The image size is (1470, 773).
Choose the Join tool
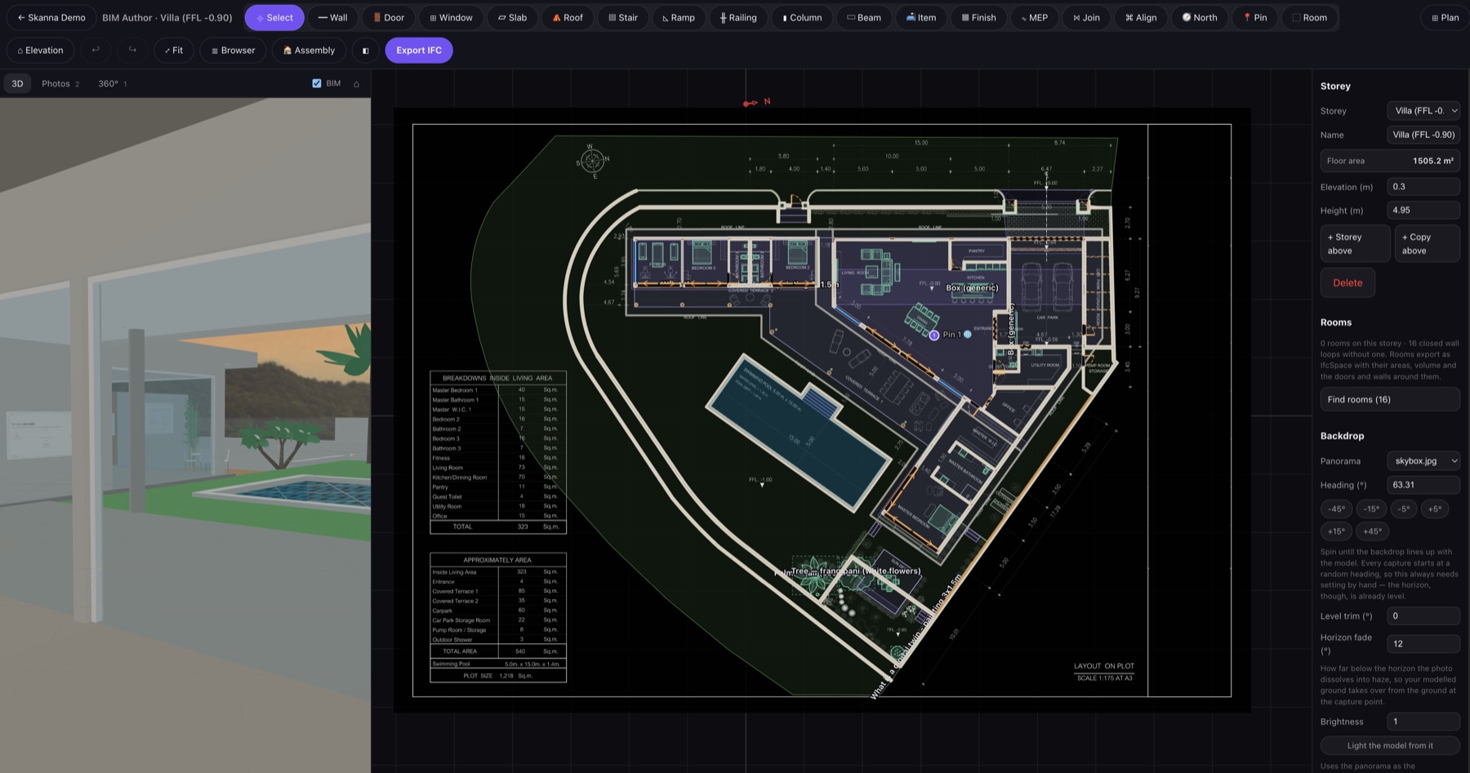pyautogui.click(x=1086, y=17)
